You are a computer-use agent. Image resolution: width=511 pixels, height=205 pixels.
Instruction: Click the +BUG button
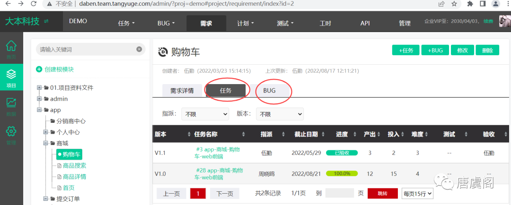pyautogui.click(x=435, y=50)
